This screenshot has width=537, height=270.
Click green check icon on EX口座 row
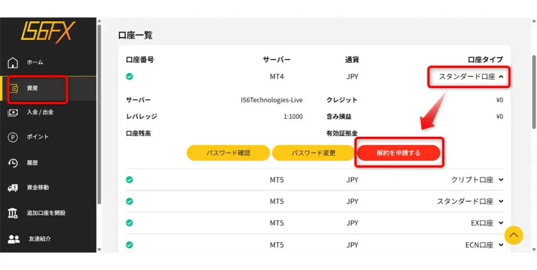pos(130,223)
